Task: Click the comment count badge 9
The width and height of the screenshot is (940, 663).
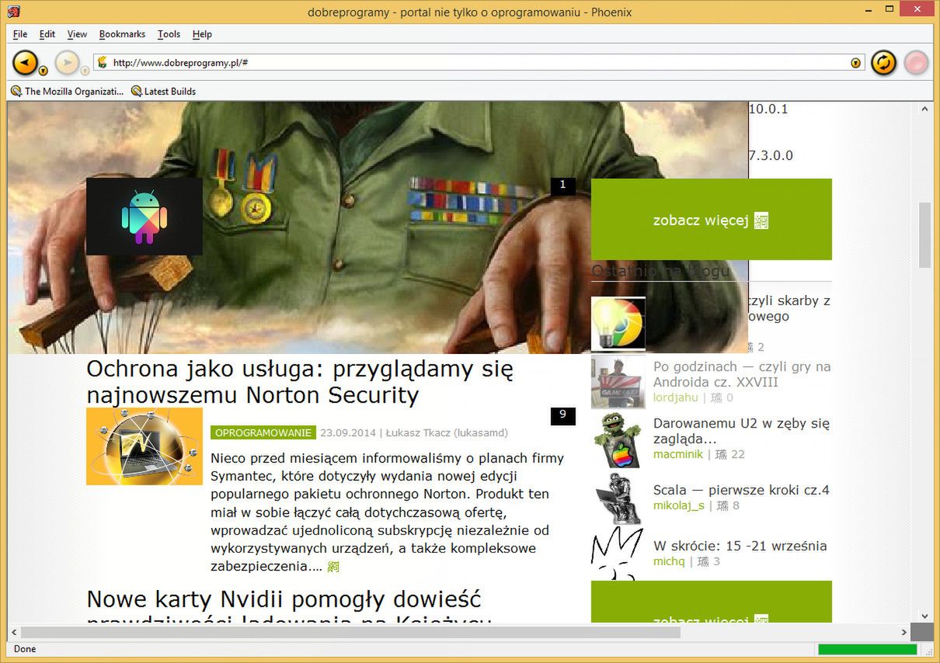Action: point(563,415)
